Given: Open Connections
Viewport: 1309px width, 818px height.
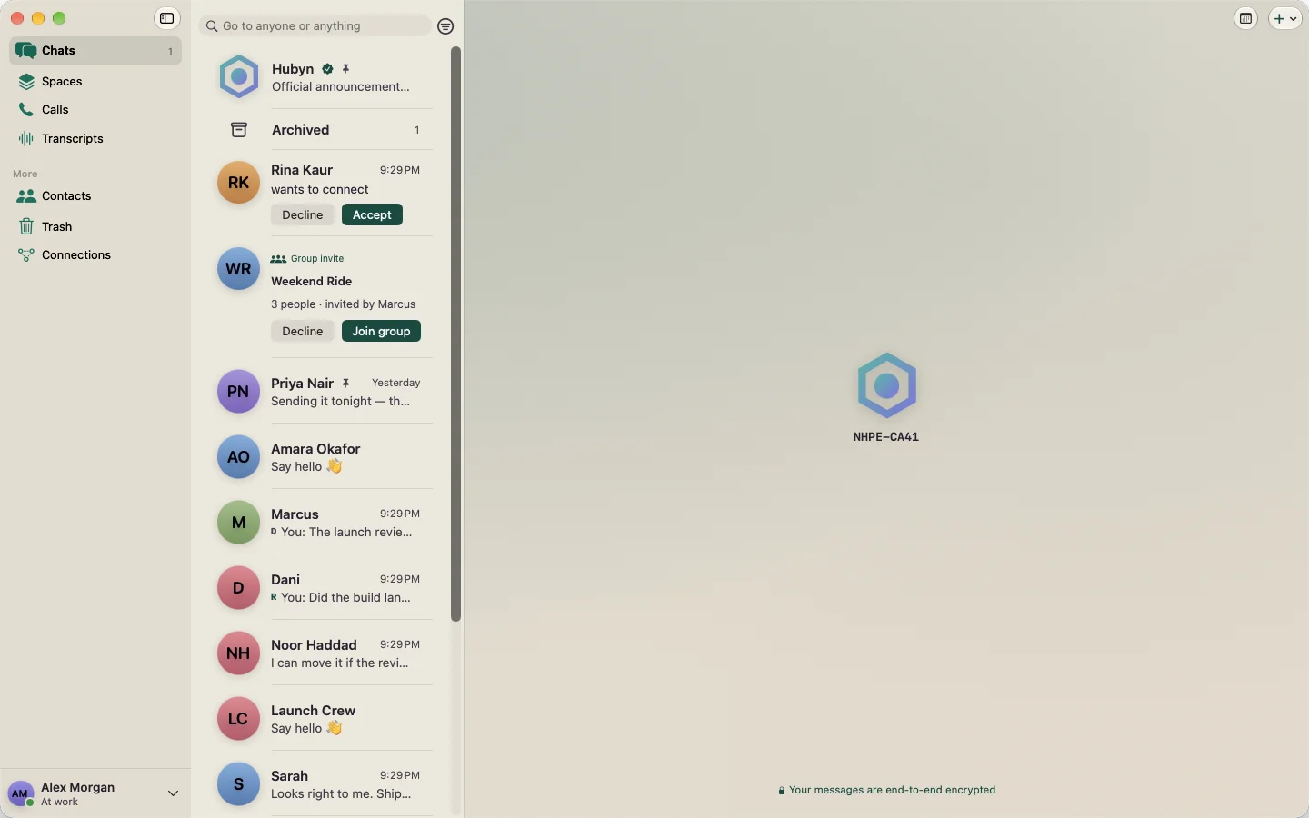Looking at the screenshot, I should (x=95, y=254).
